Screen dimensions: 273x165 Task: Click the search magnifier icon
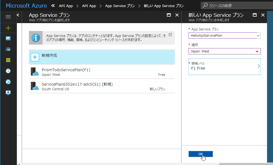coord(205,5)
